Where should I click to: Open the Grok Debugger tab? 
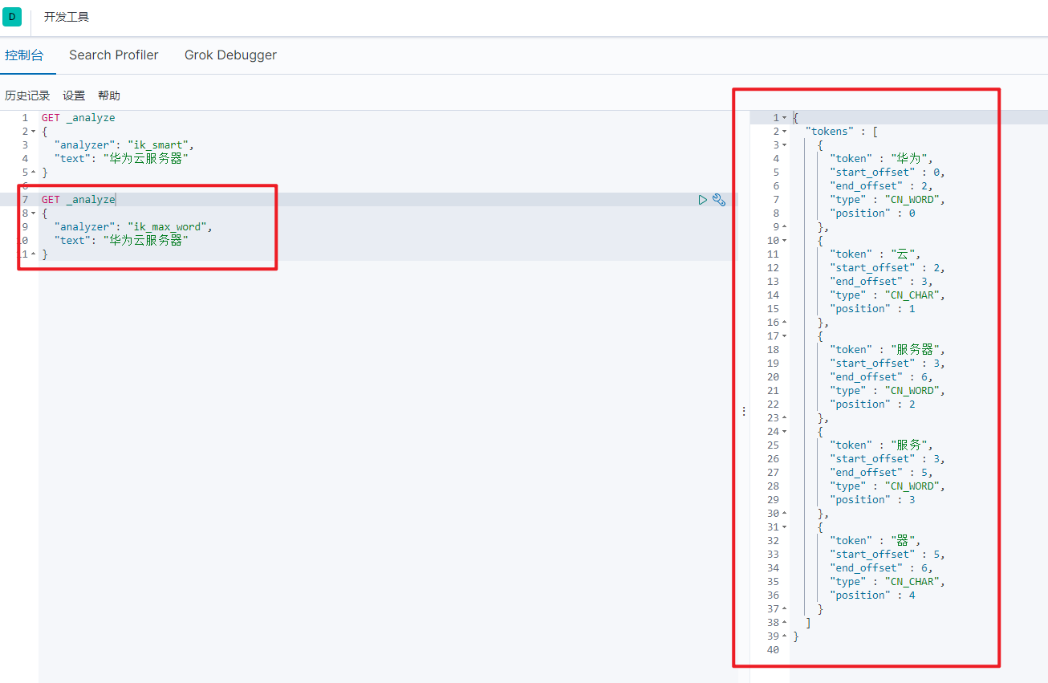click(230, 55)
